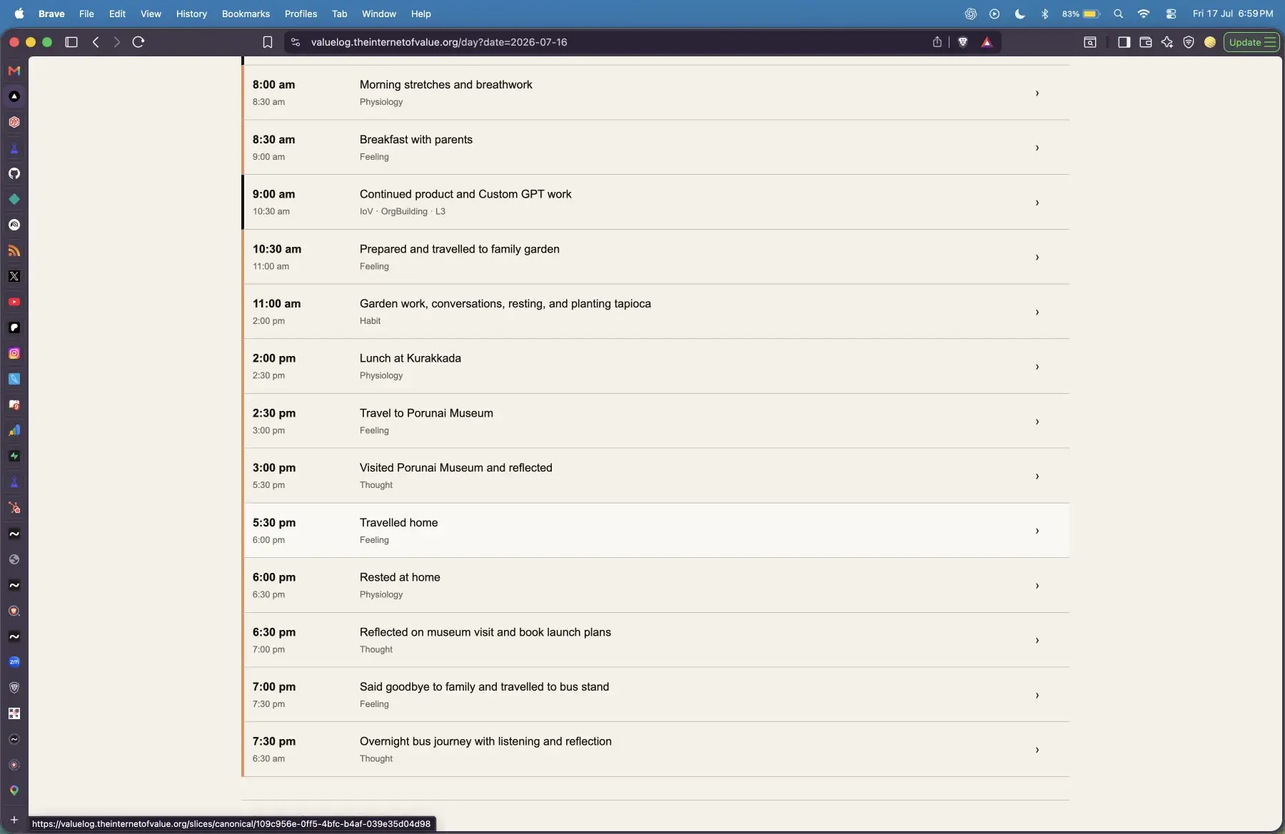Expand the Visited Porunai Museum chevron
The height and width of the screenshot is (834, 1285).
tap(1037, 476)
